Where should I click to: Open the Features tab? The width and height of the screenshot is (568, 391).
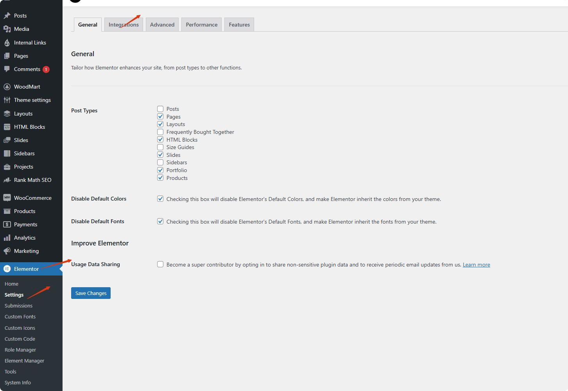pyautogui.click(x=239, y=25)
